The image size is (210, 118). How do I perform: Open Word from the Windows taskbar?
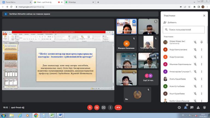click(x=60, y=115)
